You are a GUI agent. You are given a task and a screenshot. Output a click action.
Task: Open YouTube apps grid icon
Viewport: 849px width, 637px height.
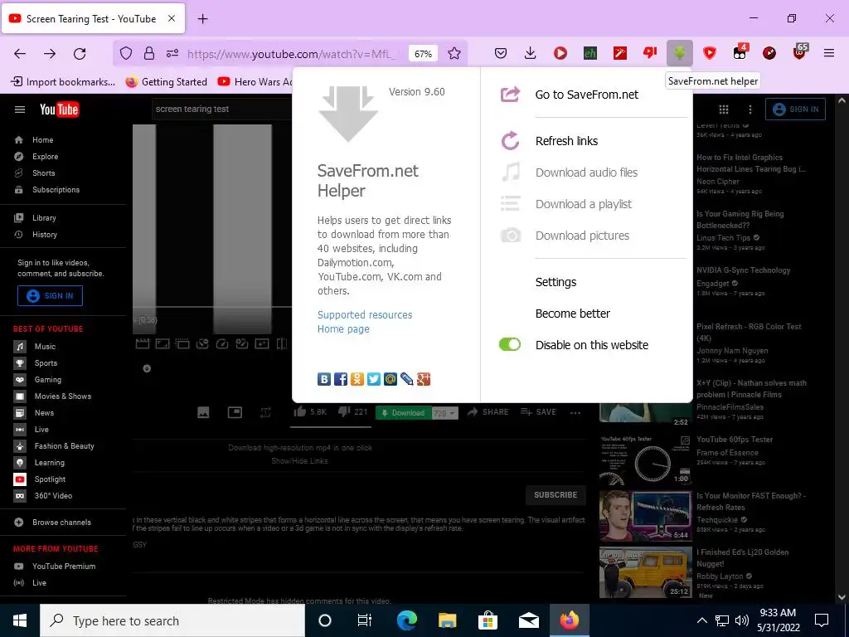coord(723,109)
